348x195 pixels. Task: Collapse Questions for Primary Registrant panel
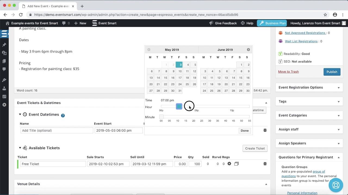tap(338, 157)
